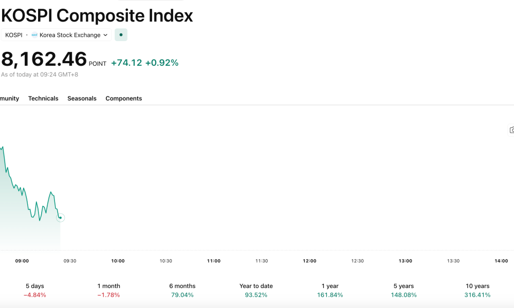Click the Korea Stock Exchange logo icon
The width and height of the screenshot is (514, 308).
[x=34, y=35]
